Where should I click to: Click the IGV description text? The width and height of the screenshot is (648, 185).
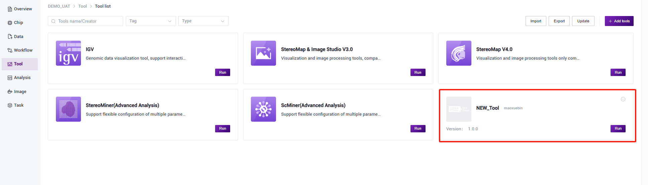coord(135,58)
